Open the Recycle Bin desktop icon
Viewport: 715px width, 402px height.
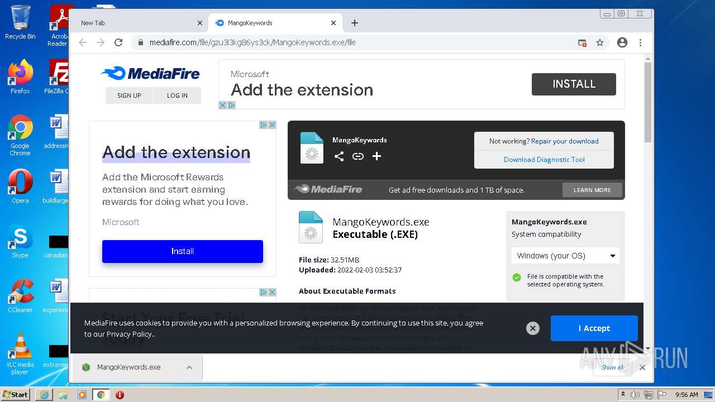20,22
